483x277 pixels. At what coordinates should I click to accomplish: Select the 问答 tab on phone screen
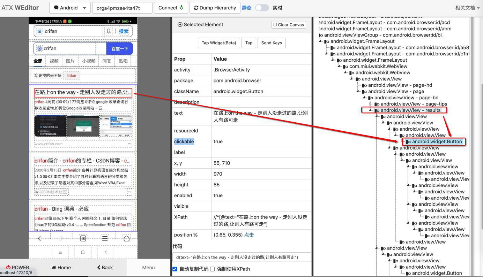click(107, 61)
